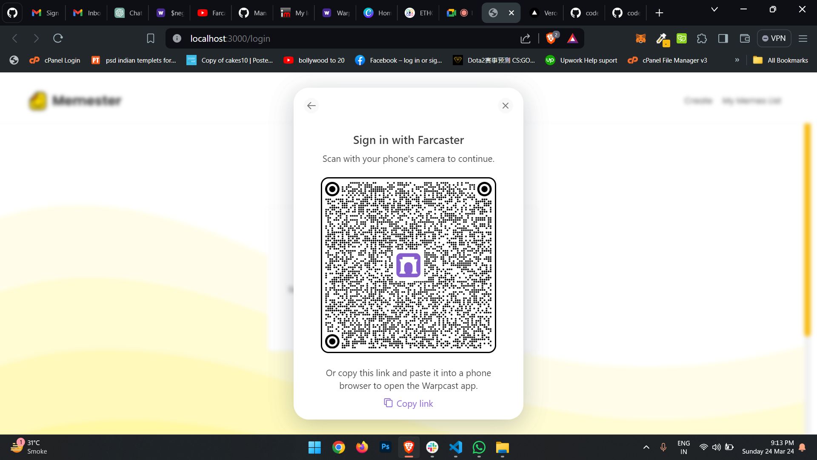This screenshot has width=817, height=460.
Task: Open MetaMask fox extension
Action: click(x=640, y=38)
